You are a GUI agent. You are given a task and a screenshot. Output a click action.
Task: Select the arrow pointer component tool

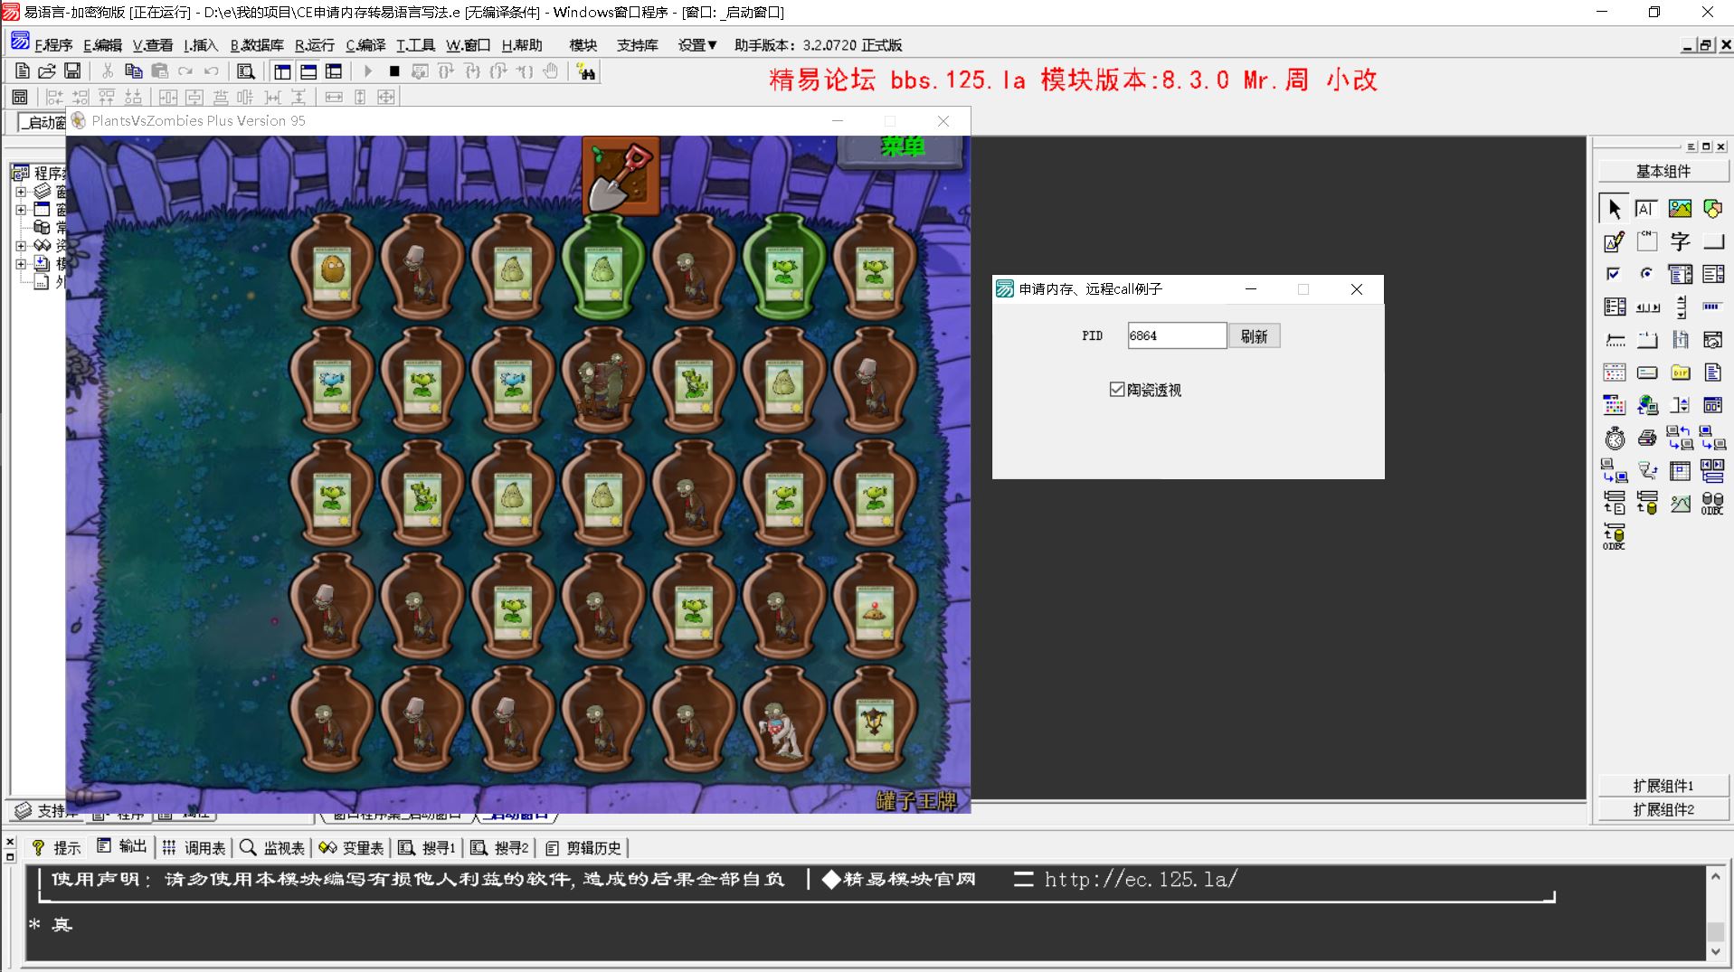point(1614,209)
